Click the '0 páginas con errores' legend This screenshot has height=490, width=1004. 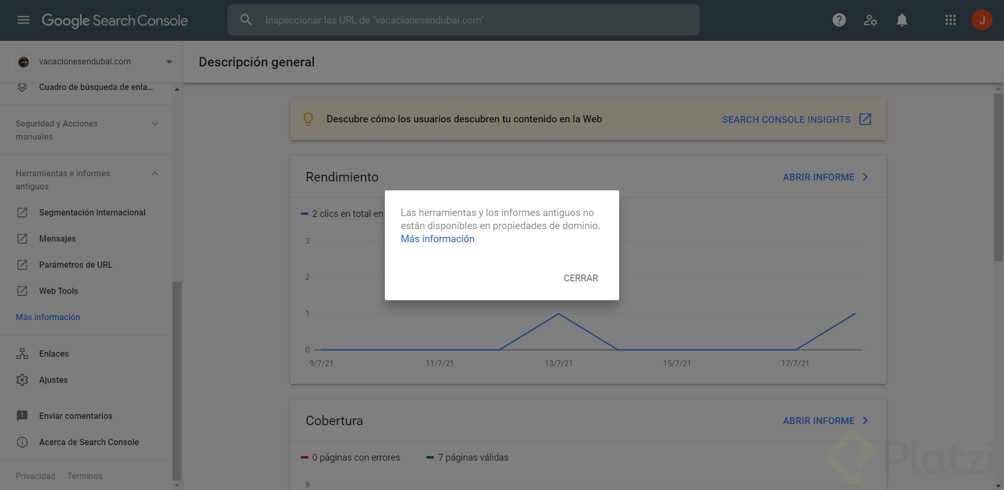pos(350,458)
